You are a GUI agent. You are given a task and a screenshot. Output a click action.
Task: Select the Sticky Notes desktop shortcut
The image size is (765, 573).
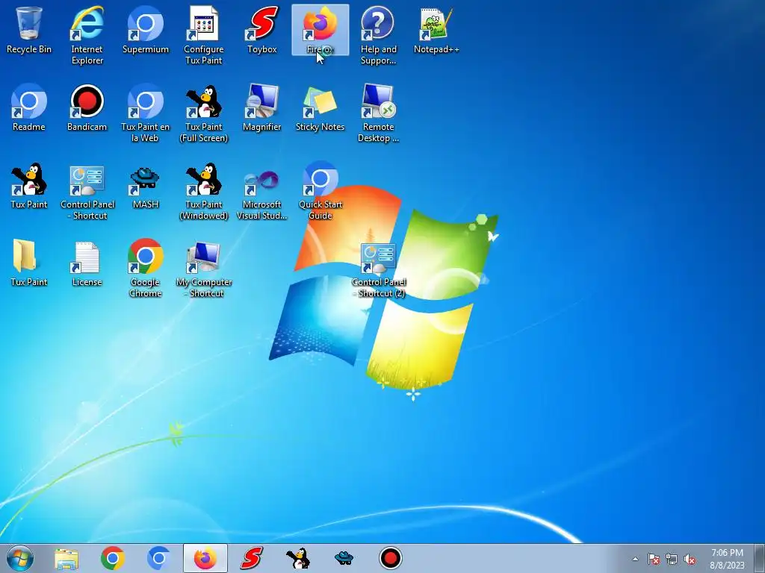click(x=320, y=108)
